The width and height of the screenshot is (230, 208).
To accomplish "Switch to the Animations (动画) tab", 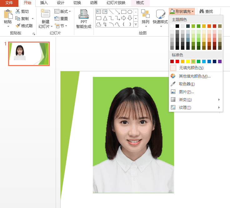I will click(93, 3).
